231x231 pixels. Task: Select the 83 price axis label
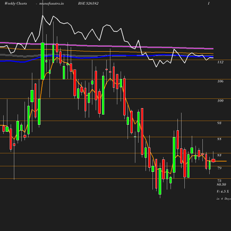click(219, 155)
